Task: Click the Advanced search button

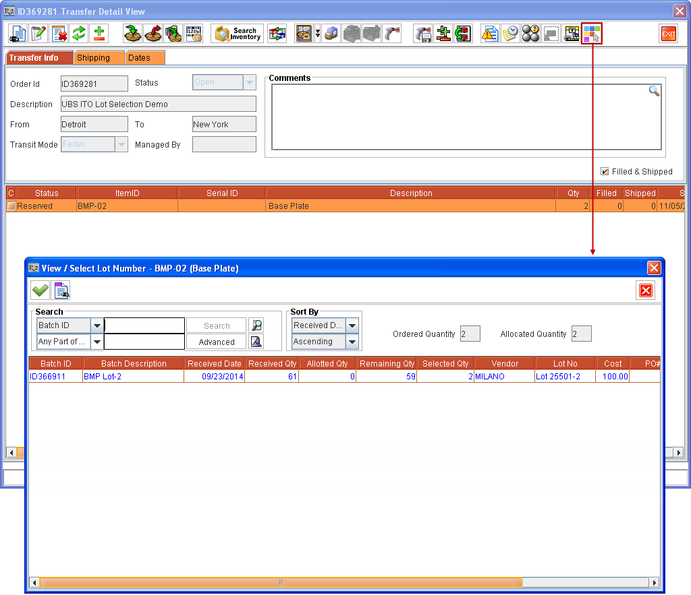Action: coord(216,342)
